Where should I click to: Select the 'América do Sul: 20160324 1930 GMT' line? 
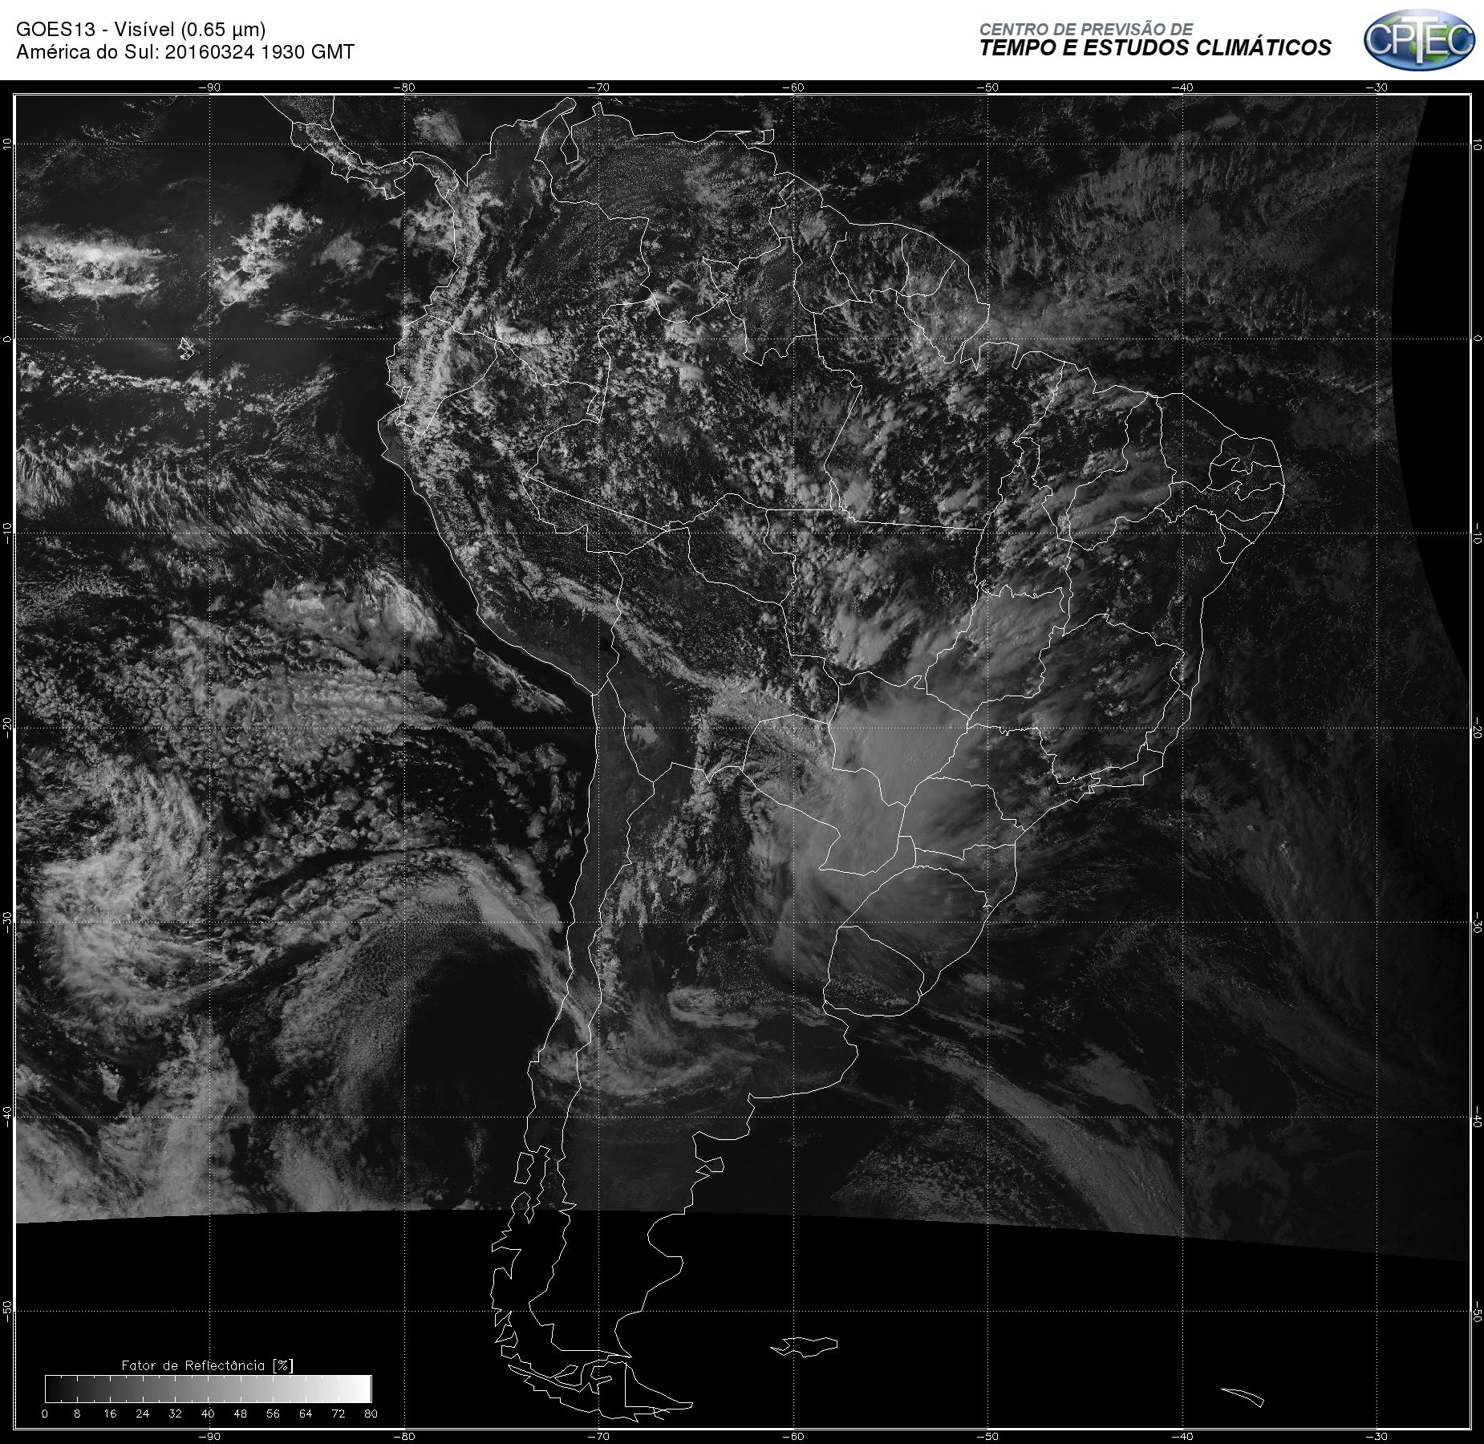(x=185, y=52)
